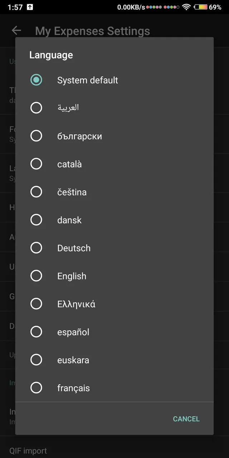Select the System default language option
Viewport: 229px width, 458px height.
(x=114, y=80)
